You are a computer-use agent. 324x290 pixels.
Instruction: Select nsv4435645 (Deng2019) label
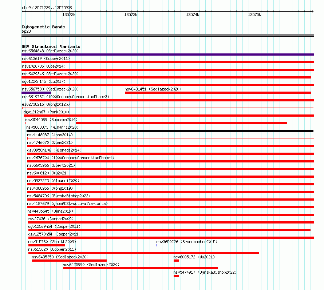click(50, 211)
